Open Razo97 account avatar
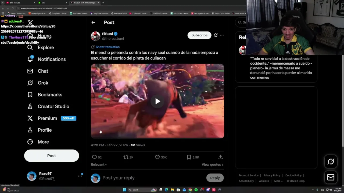 click(32, 176)
